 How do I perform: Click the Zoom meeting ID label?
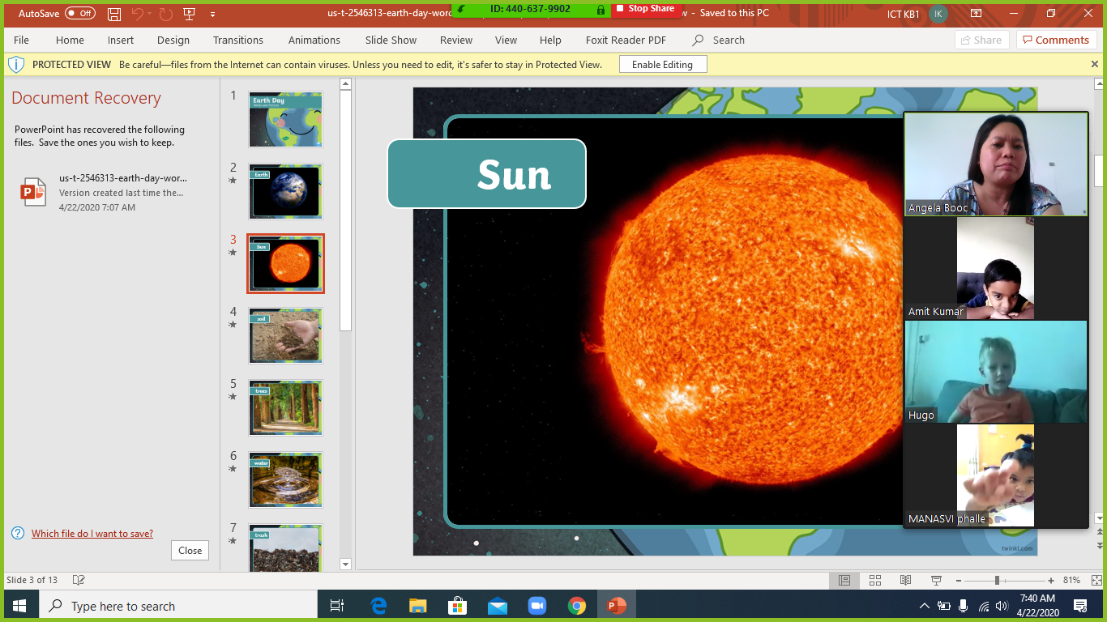(x=530, y=9)
